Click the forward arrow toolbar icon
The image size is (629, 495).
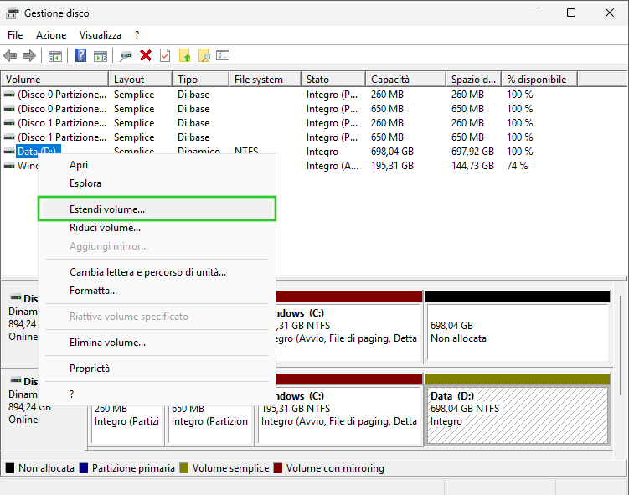tap(29, 55)
